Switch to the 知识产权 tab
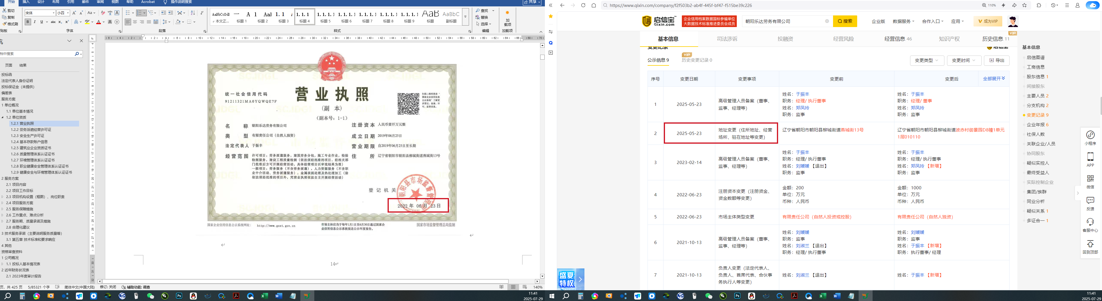Image resolution: width=1102 pixels, height=301 pixels. [x=949, y=39]
